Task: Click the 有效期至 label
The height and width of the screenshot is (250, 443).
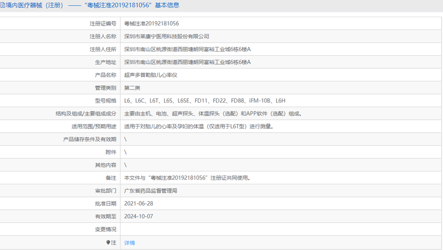Action: pyautogui.click(x=105, y=217)
